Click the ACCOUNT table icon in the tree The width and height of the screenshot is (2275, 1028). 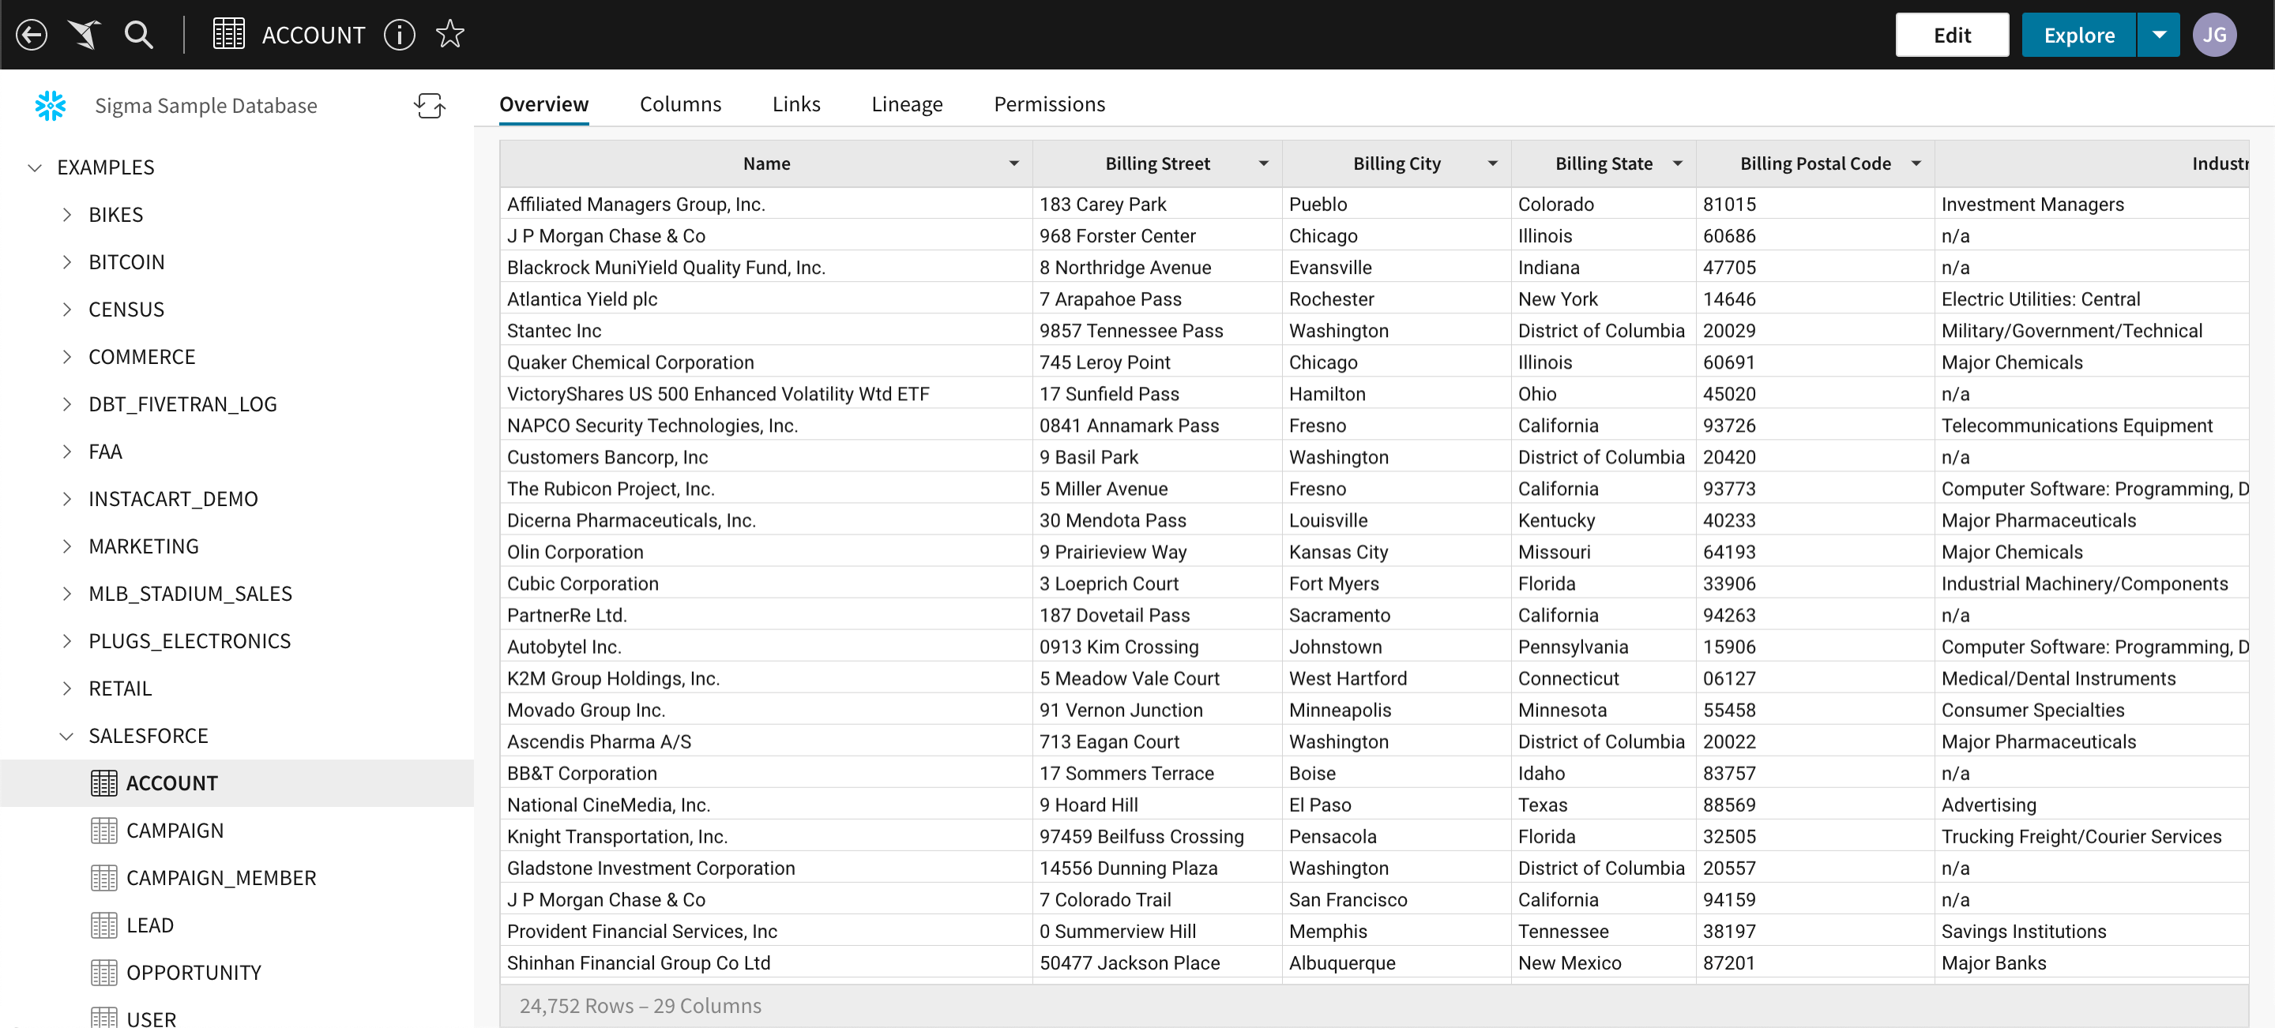tap(104, 783)
